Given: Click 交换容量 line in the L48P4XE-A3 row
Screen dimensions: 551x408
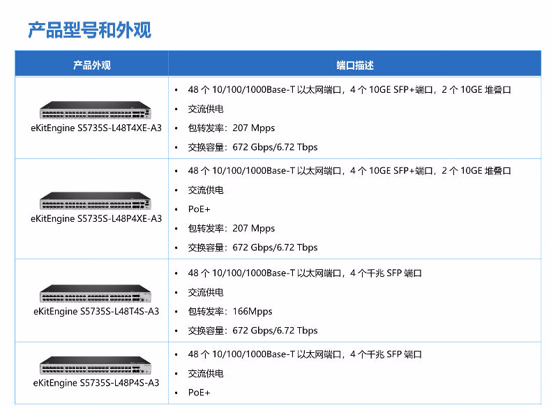Looking at the screenshot, I should [252, 248].
